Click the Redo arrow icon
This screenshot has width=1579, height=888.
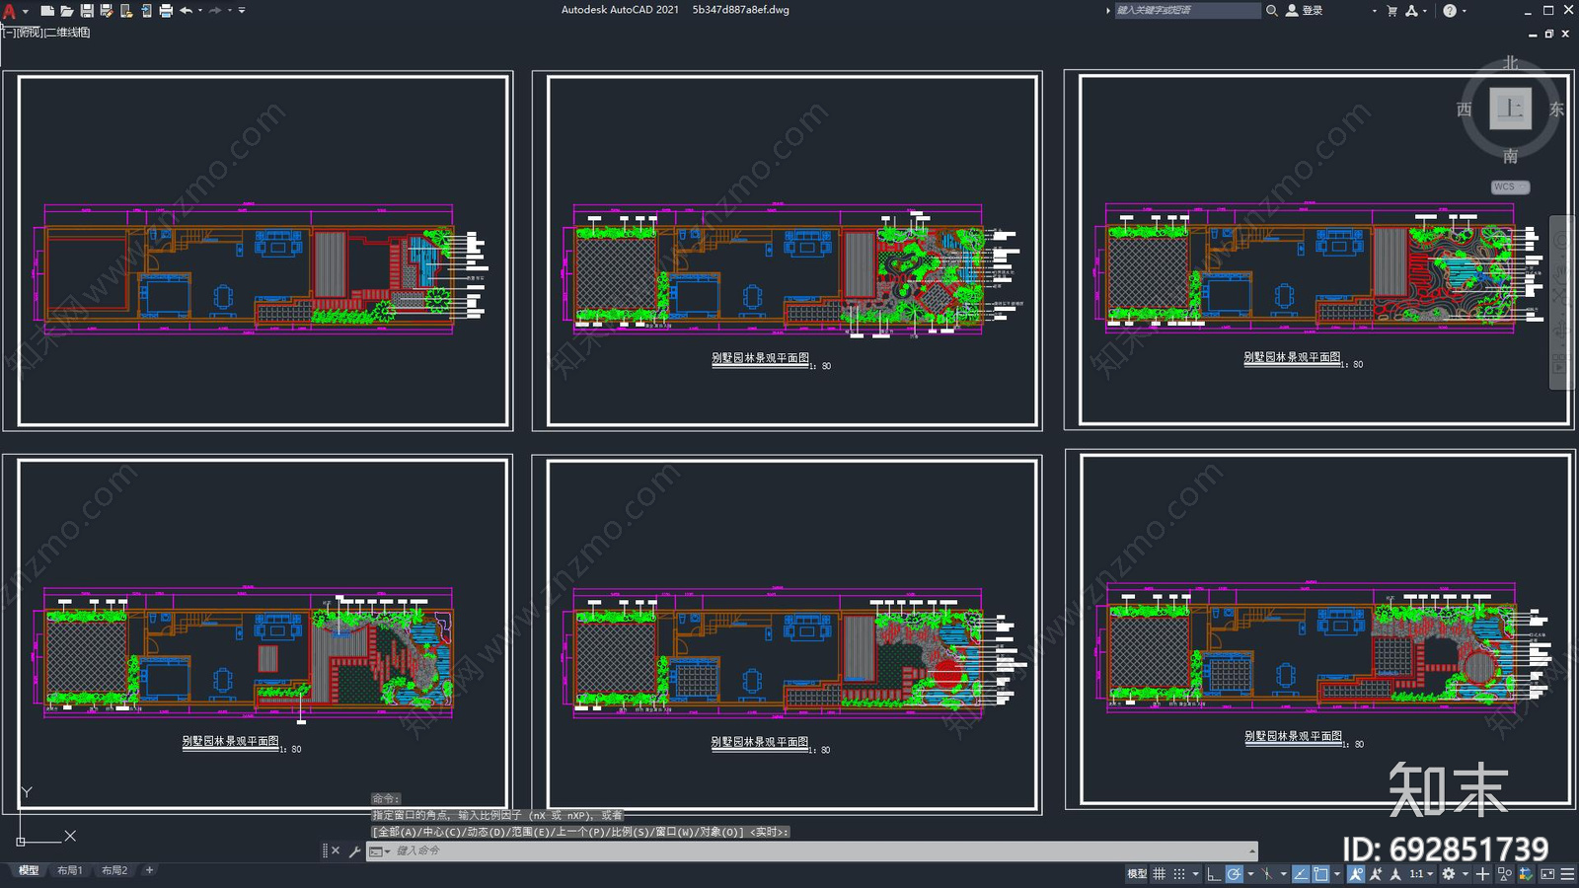click(215, 11)
